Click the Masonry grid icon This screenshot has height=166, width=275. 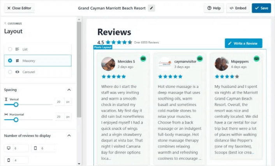click(17, 61)
